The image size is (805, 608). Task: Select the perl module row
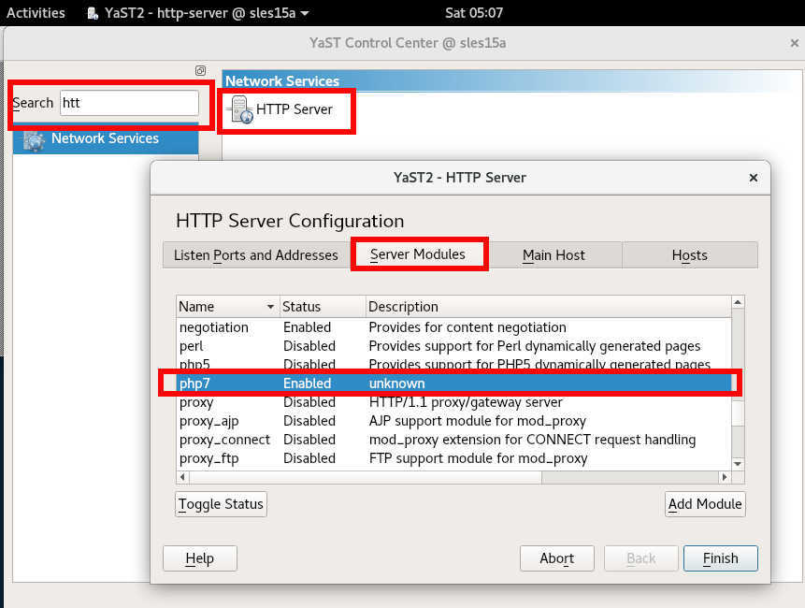click(x=453, y=346)
